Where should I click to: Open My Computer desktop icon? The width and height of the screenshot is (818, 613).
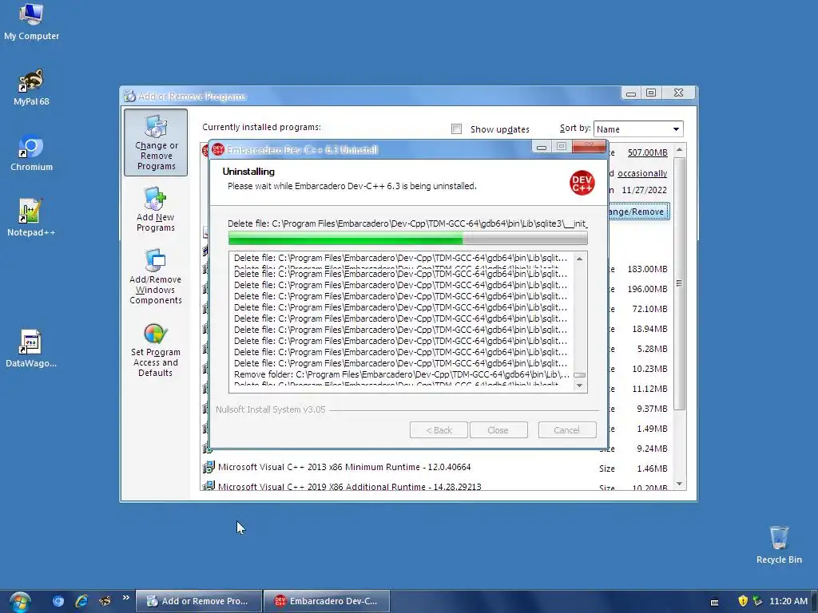point(31,22)
